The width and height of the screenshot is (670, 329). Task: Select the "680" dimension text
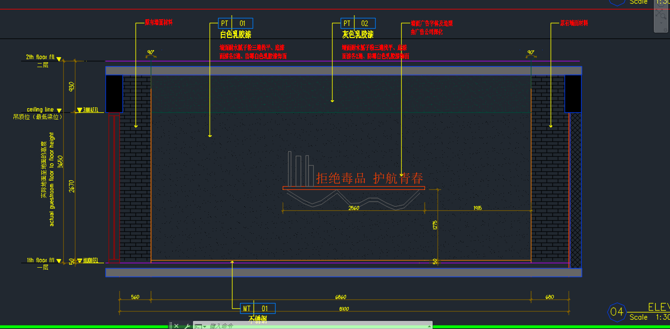pos(550,297)
